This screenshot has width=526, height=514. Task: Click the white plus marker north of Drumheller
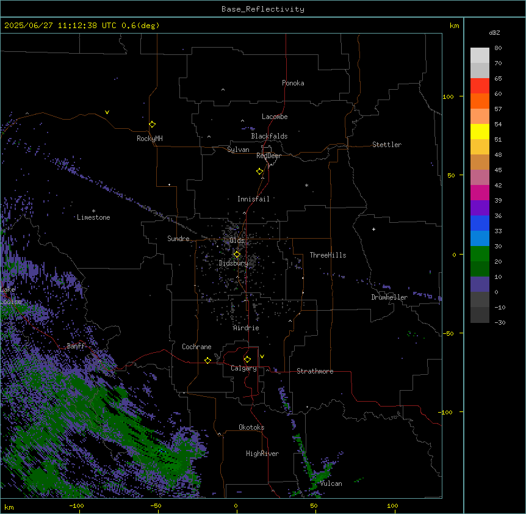coord(373,229)
